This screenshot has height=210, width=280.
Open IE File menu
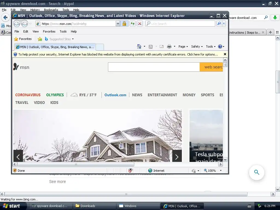pyautogui.click(x=17, y=31)
